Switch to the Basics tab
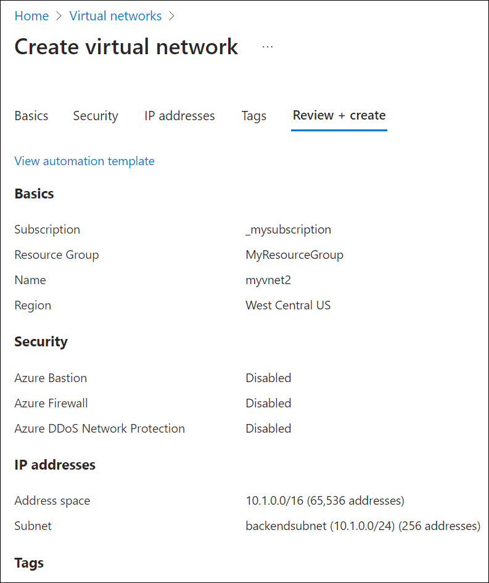The width and height of the screenshot is (489, 583). (31, 116)
